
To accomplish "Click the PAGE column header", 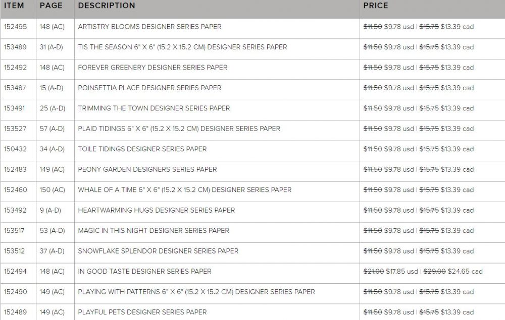I will (51, 6).
